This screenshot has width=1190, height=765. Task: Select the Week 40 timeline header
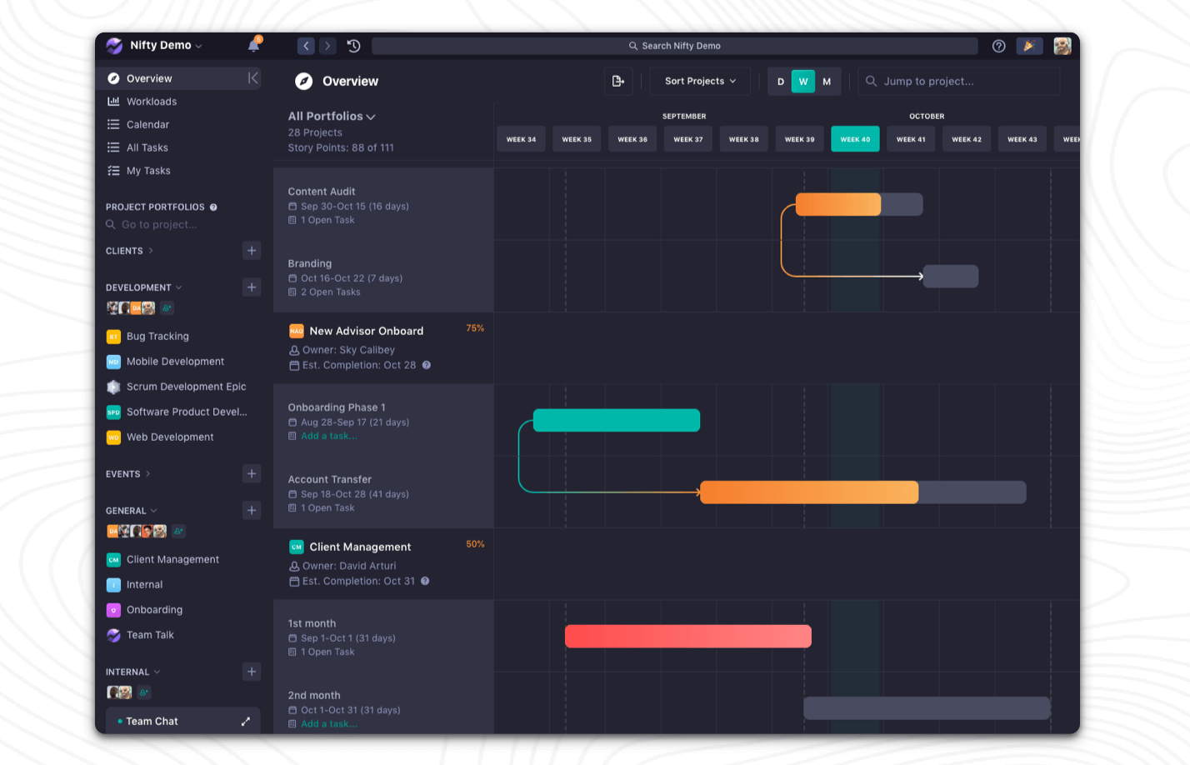click(x=855, y=139)
